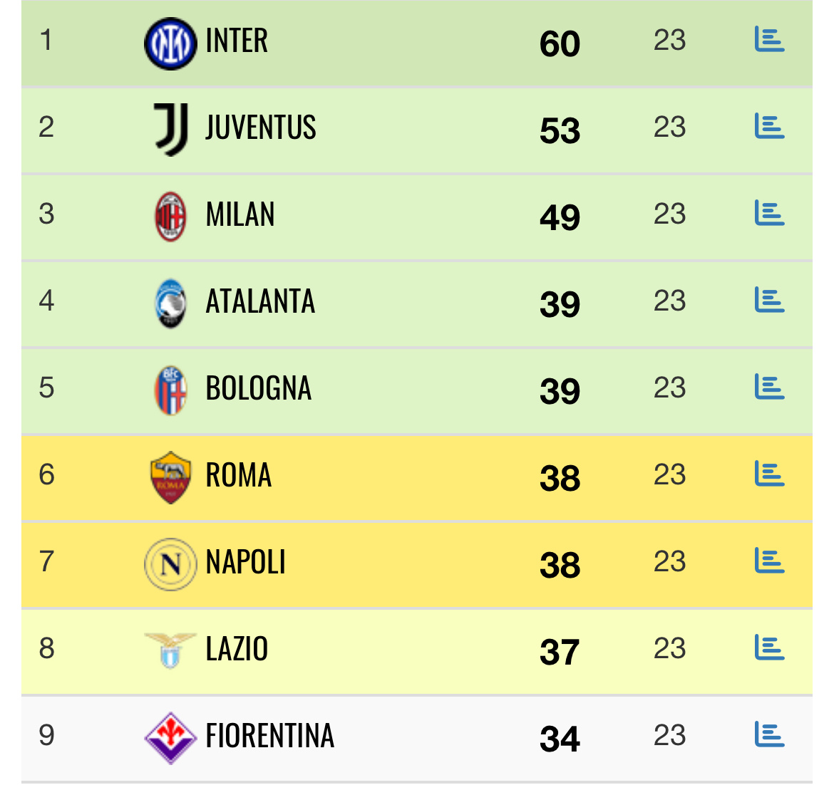Open the stats chart icon for Inter
The height and width of the screenshot is (785, 834).
[769, 39]
